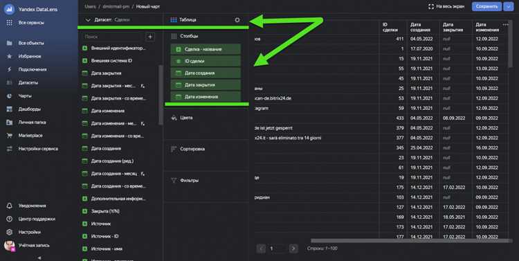
Task: Click the Поиск field search input
Action: pos(111,37)
